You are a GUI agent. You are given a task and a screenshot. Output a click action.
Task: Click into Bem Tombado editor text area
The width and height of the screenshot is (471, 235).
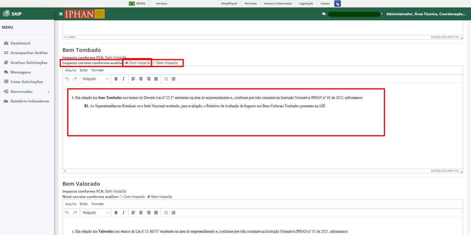pos(263,126)
